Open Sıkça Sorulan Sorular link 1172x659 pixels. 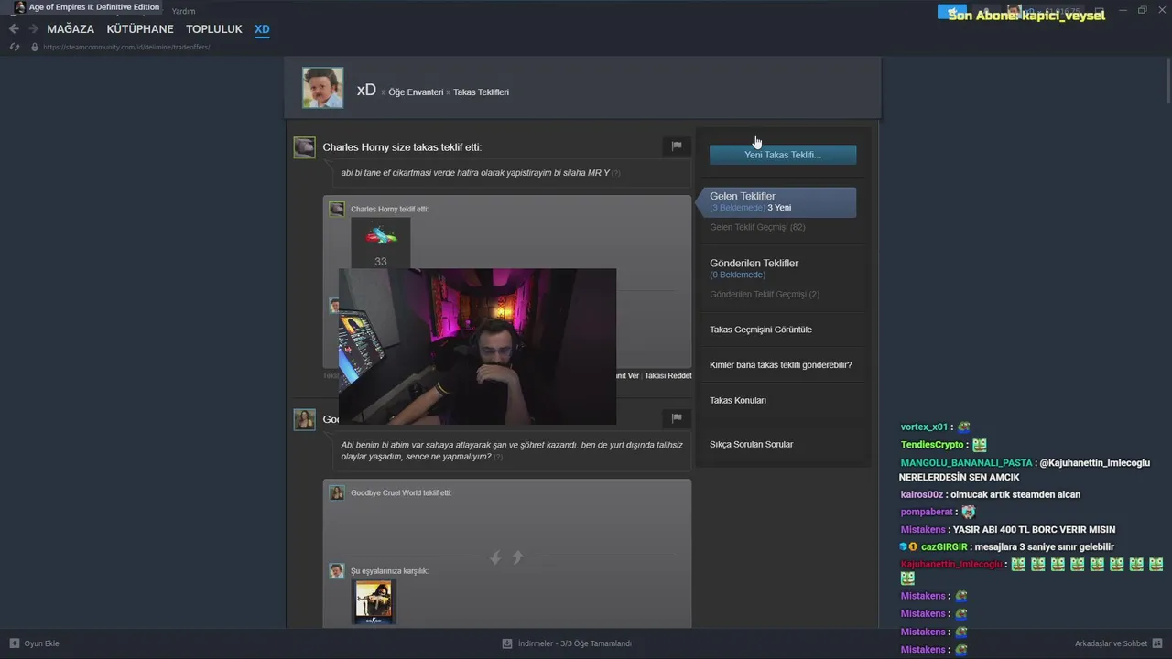(x=752, y=445)
